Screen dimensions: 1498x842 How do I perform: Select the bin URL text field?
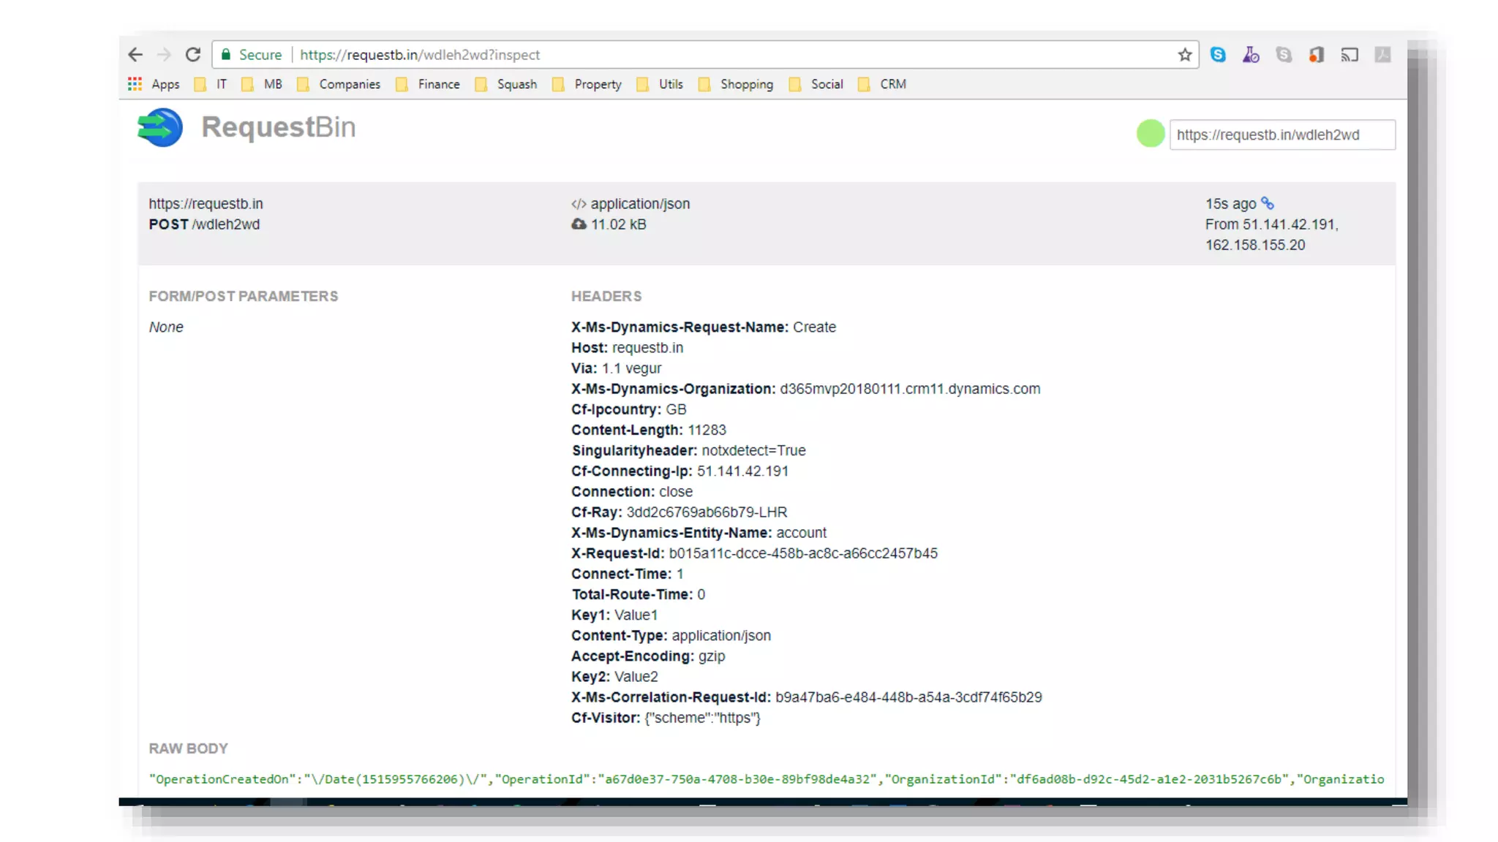1281,135
